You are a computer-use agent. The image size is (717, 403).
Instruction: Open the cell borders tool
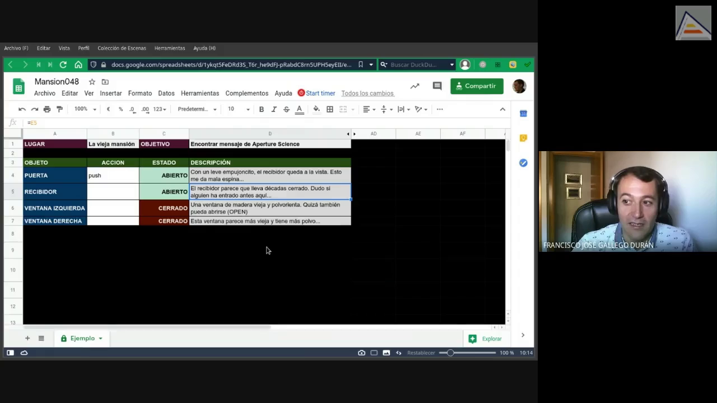(330, 109)
